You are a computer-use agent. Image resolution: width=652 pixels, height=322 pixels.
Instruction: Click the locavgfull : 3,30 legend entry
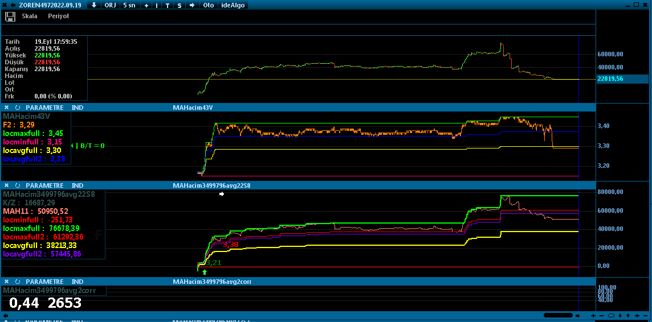pos(33,151)
